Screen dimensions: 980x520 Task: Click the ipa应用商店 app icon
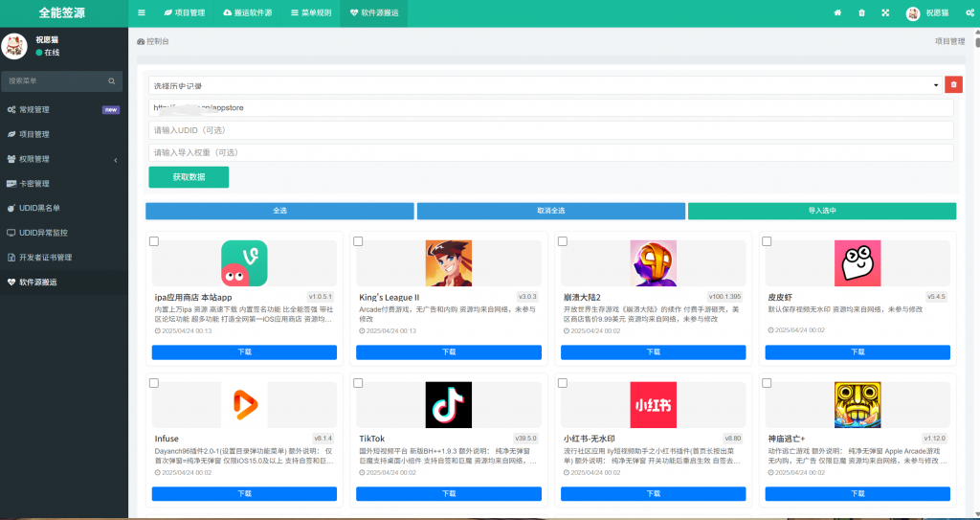click(x=244, y=263)
